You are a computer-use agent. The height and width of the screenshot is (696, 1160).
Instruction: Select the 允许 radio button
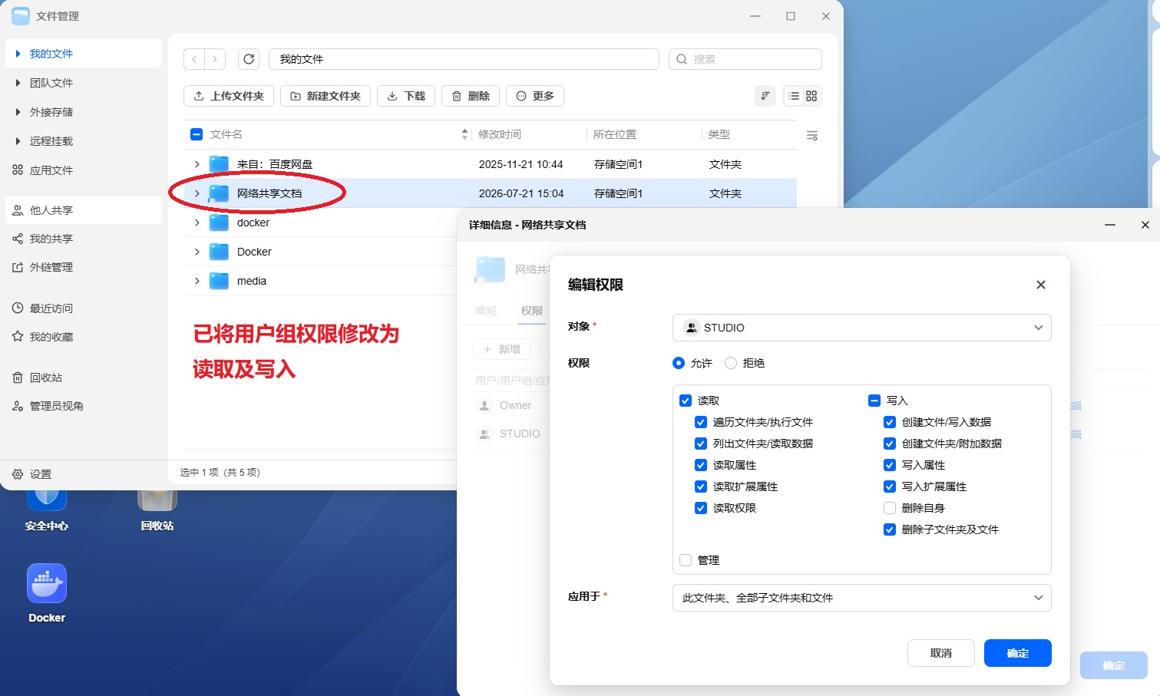point(679,363)
